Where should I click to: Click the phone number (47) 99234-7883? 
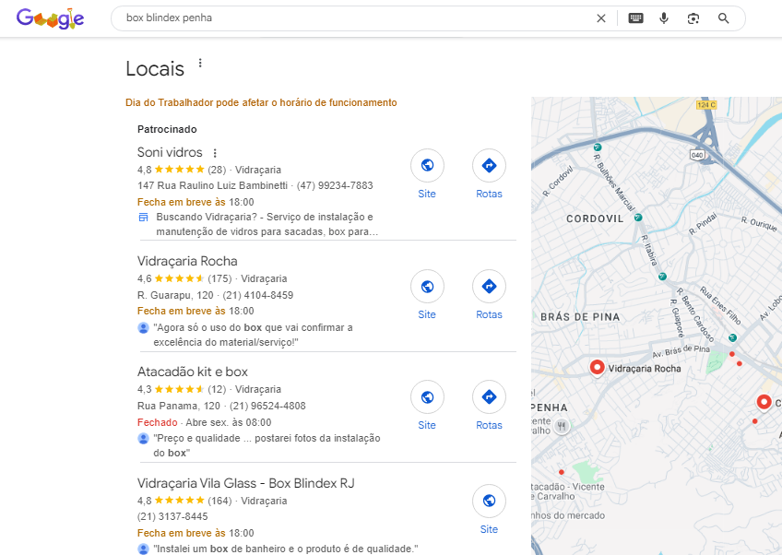[335, 185]
